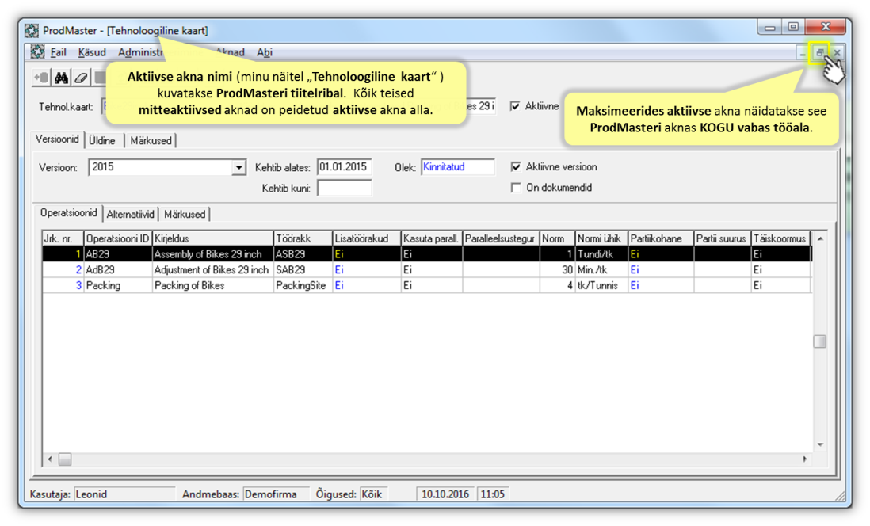Minimize the inner document window in menu bar
This screenshot has height=526, width=870.
click(x=803, y=53)
